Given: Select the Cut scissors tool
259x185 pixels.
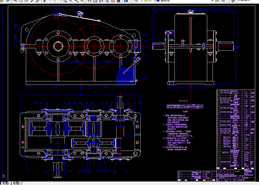Looking at the screenshot, I should pos(15,1).
